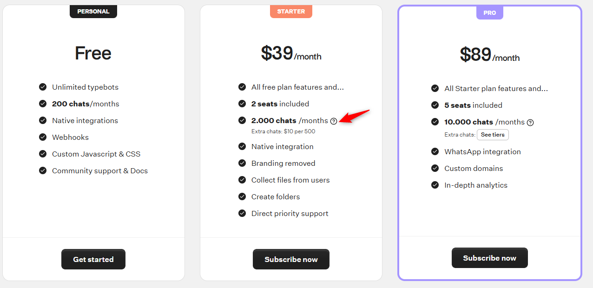Open the See tiers extra chats button
The height and width of the screenshot is (288, 593).
click(493, 135)
